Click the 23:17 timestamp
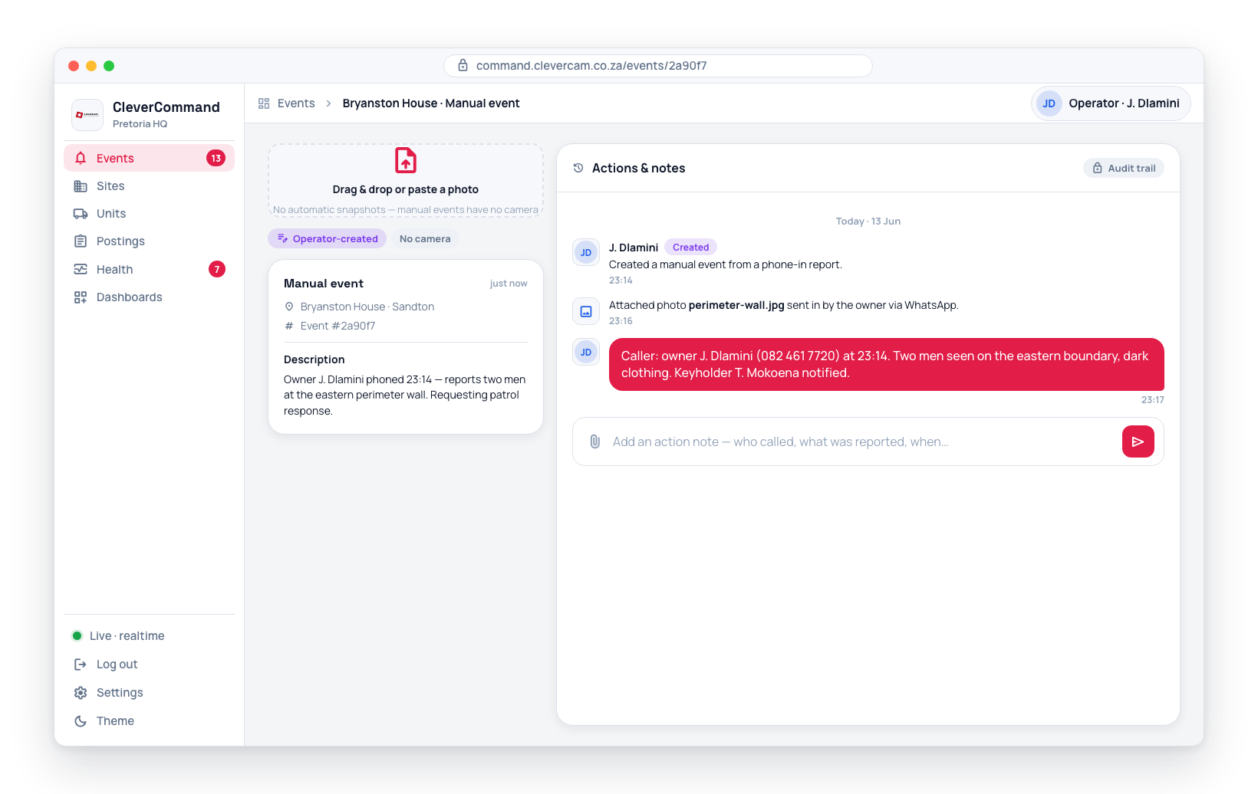This screenshot has height=794, width=1258. (x=1152, y=399)
